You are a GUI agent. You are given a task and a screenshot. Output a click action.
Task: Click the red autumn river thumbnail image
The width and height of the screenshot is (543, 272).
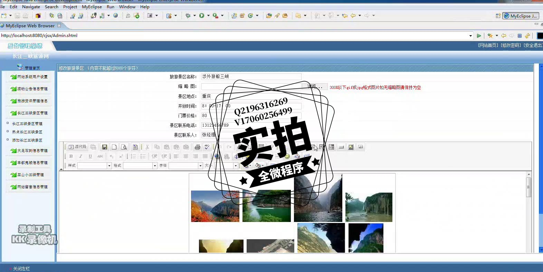pos(215,206)
